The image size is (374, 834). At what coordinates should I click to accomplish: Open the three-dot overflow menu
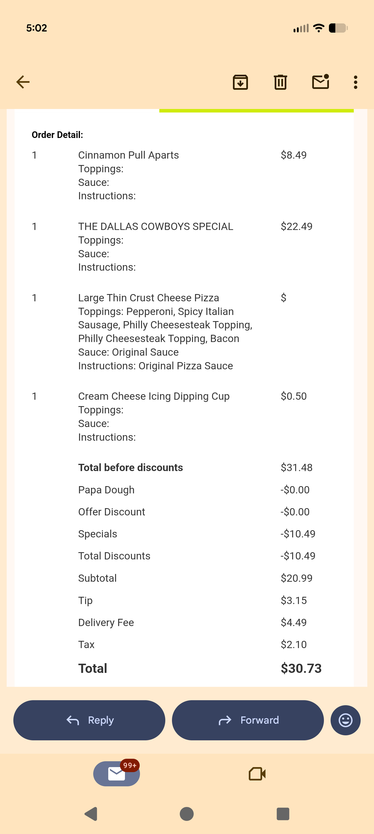click(356, 82)
